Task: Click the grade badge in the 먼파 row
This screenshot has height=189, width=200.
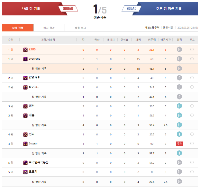Action: [x=179, y=134]
